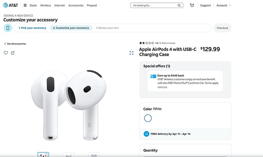This screenshot has width=263, height=157.
Task: Click the share product icon
Action: (13, 53)
